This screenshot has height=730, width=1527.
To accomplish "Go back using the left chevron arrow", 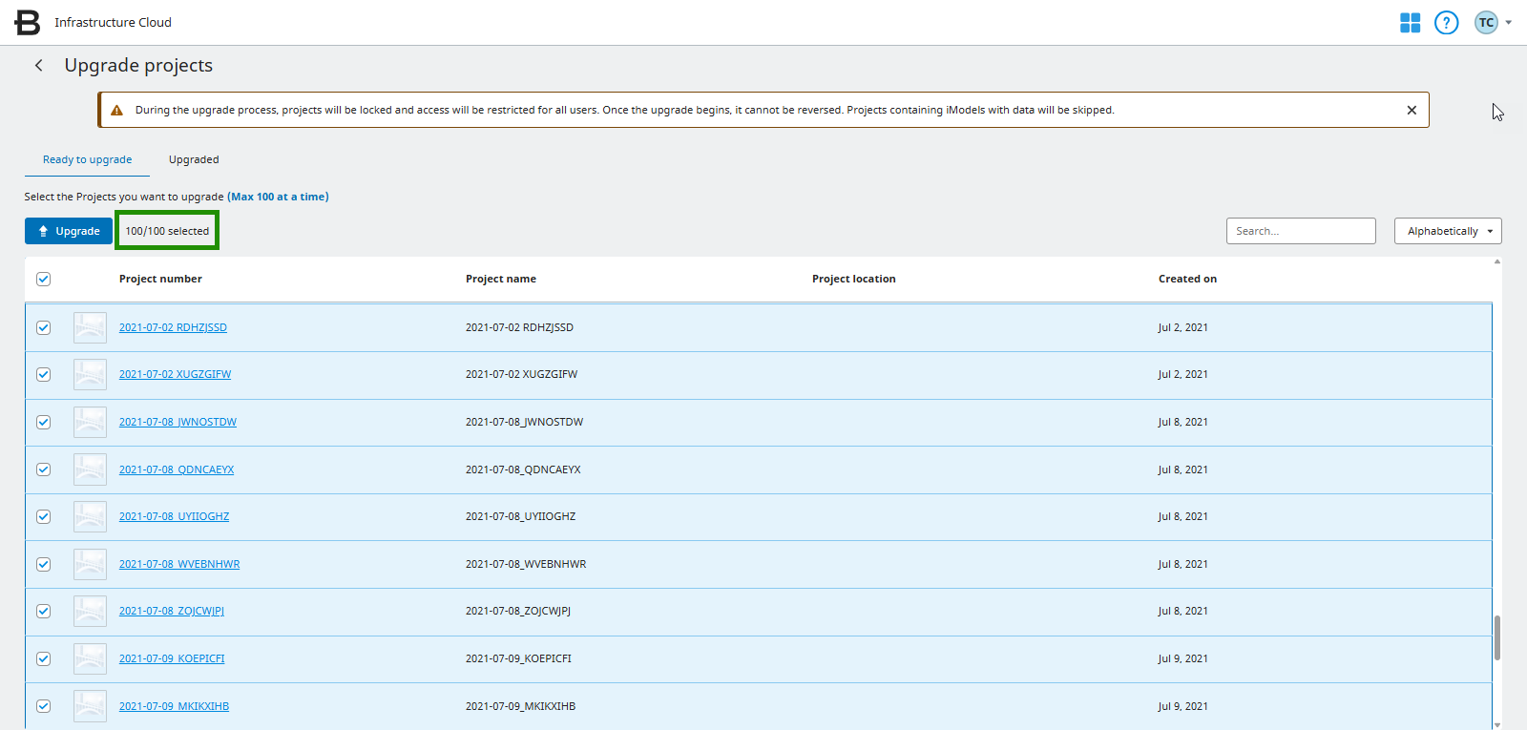I will (x=39, y=65).
